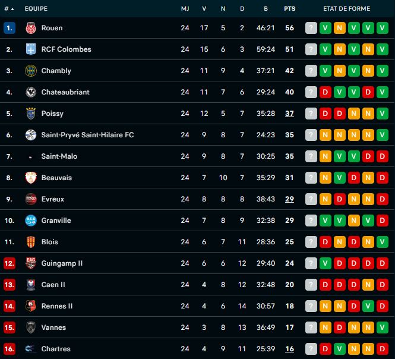Click Poissy's underlined 37 points value
This screenshot has width=395, height=359.
tap(289, 114)
